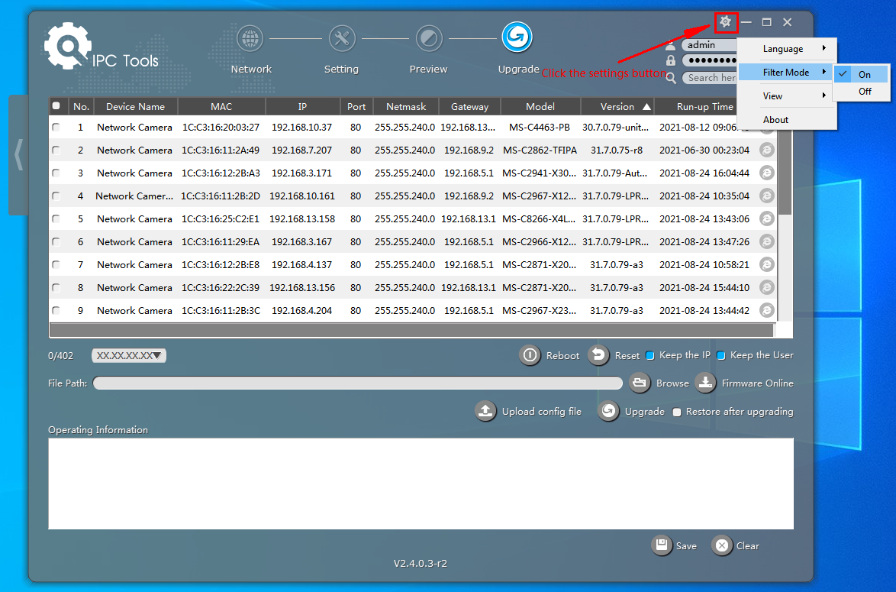This screenshot has height=592, width=896.
Task: Click the Firmware Online download icon
Action: 706,383
